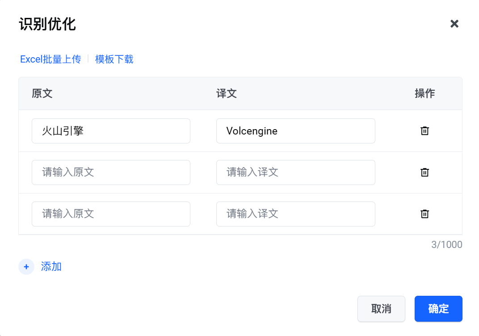Remove the third row via its trash icon

[x=424, y=214]
